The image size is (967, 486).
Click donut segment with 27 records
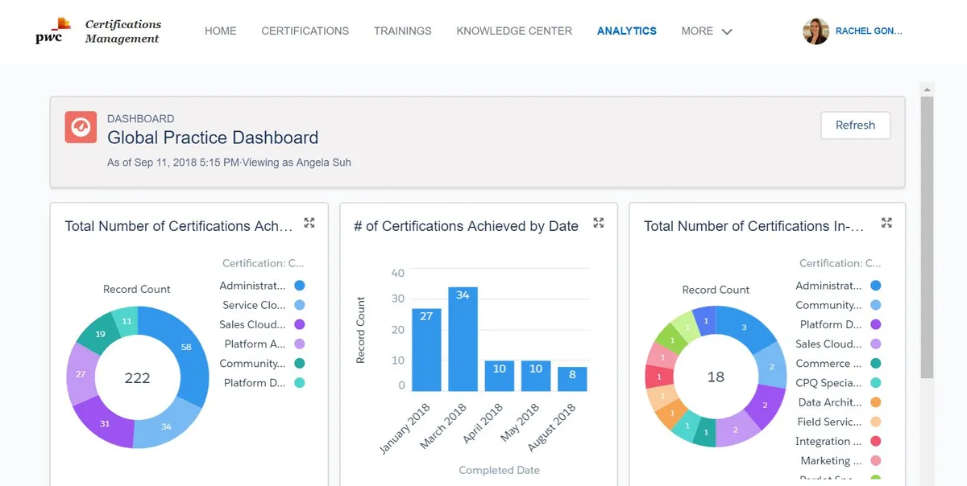(81, 373)
